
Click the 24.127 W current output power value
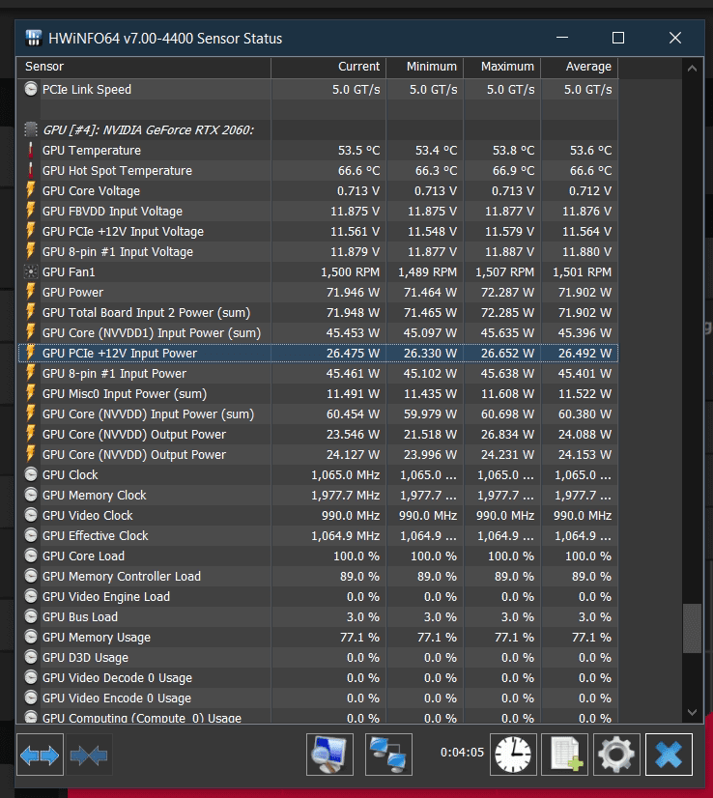pos(353,455)
